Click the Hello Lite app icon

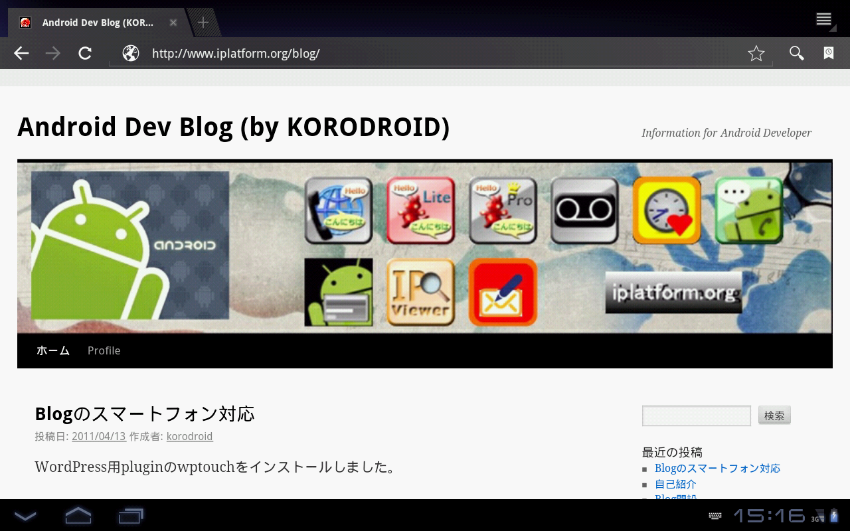pyautogui.click(x=420, y=210)
